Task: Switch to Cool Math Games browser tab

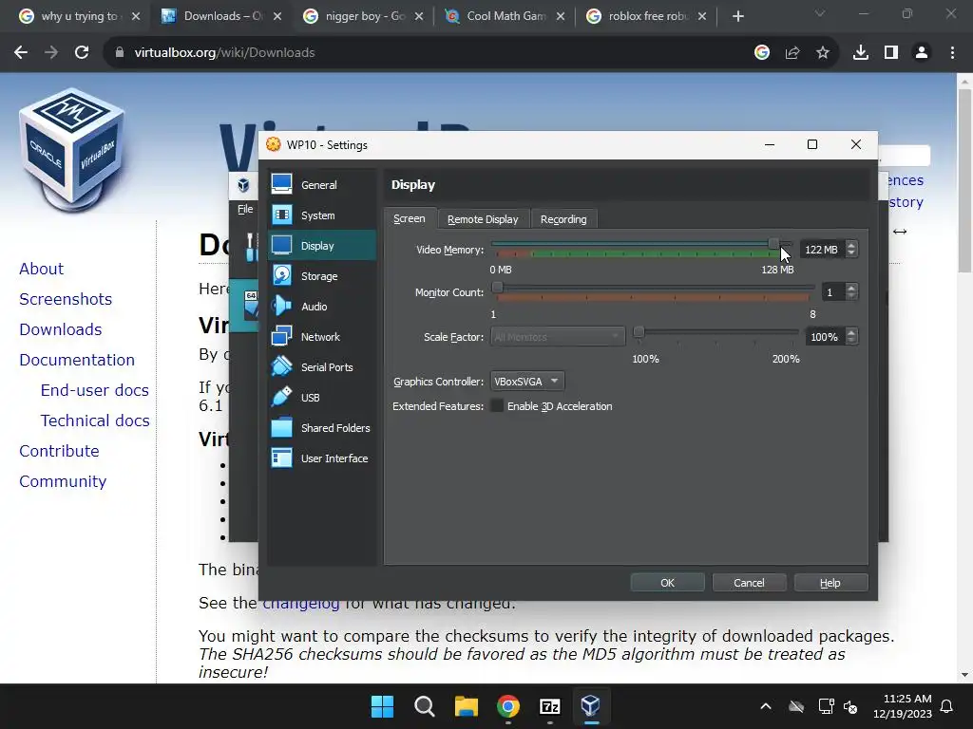Action: (506, 16)
